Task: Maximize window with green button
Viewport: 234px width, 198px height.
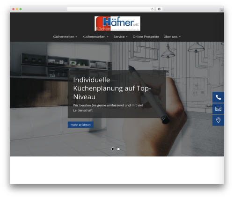Action: coord(21,9)
